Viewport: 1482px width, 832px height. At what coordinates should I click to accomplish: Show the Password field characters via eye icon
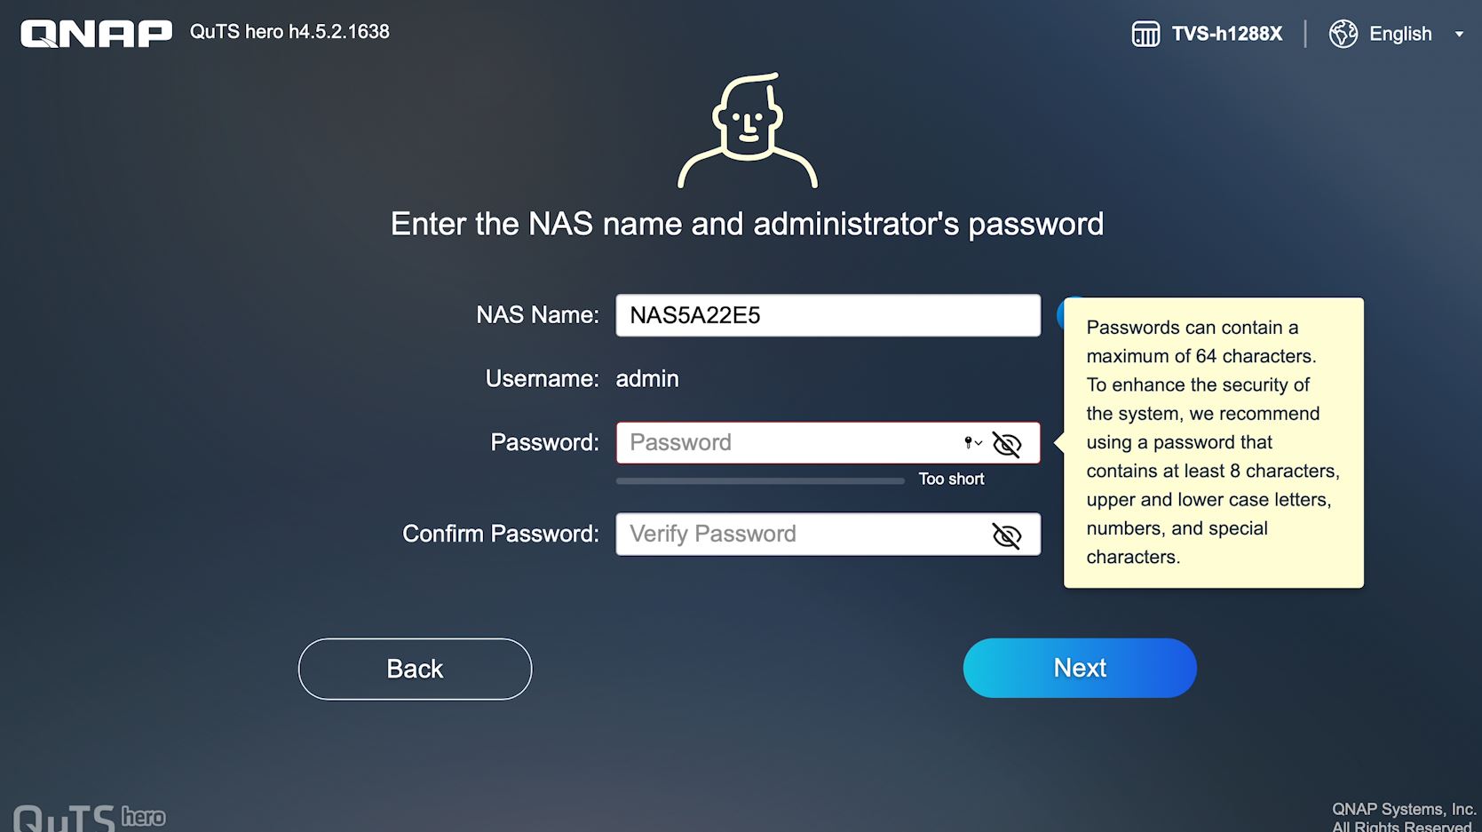1007,444
